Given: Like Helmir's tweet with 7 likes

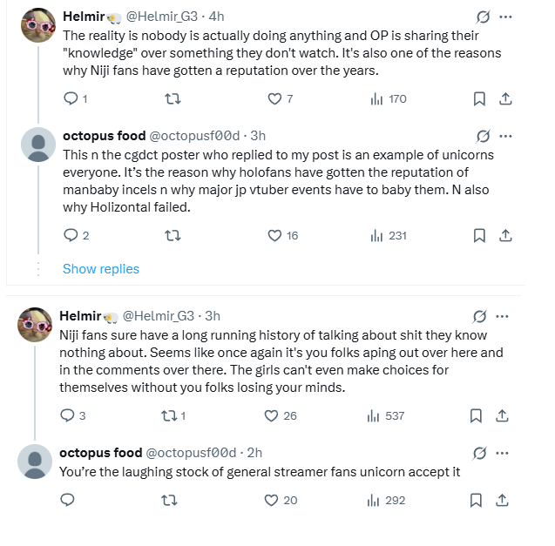Looking at the screenshot, I should point(274,99).
